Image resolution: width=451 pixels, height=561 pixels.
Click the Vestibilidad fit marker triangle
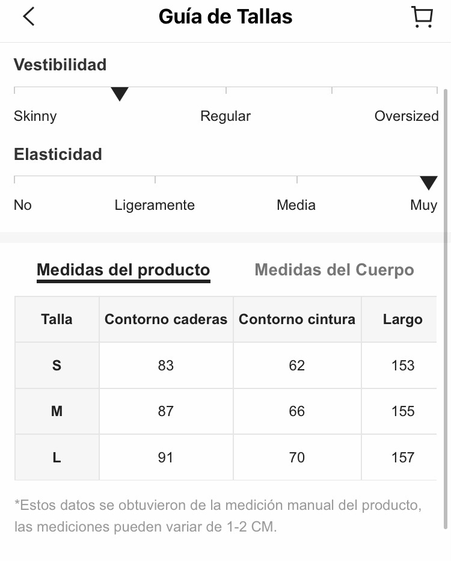pos(120,94)
